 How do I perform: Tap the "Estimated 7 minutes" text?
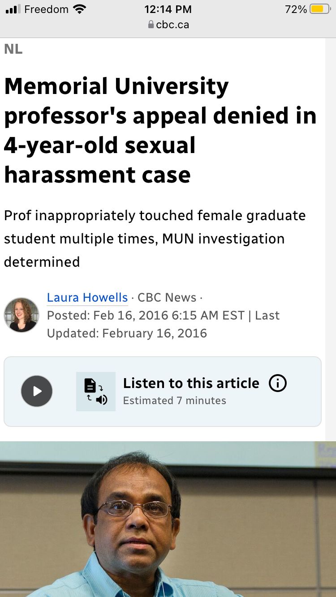pos(175,401)
